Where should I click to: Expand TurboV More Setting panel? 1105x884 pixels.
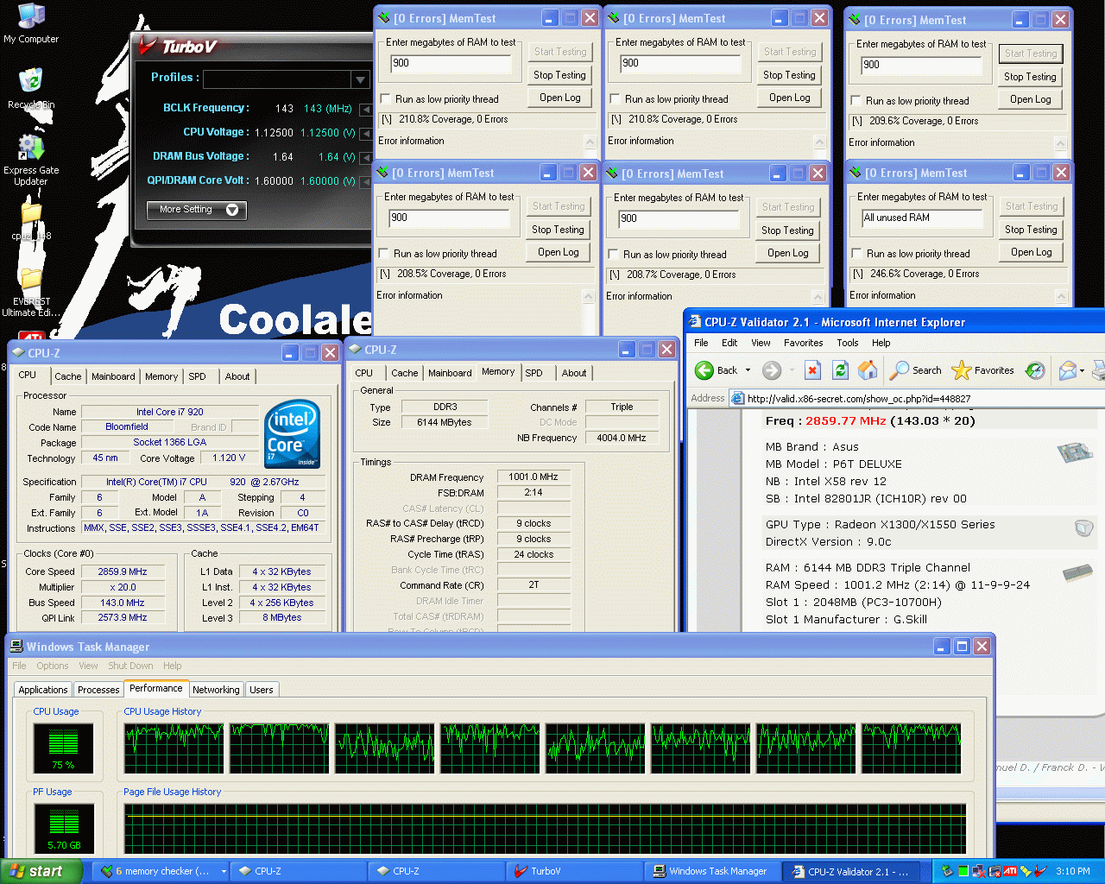click(197, 210)
